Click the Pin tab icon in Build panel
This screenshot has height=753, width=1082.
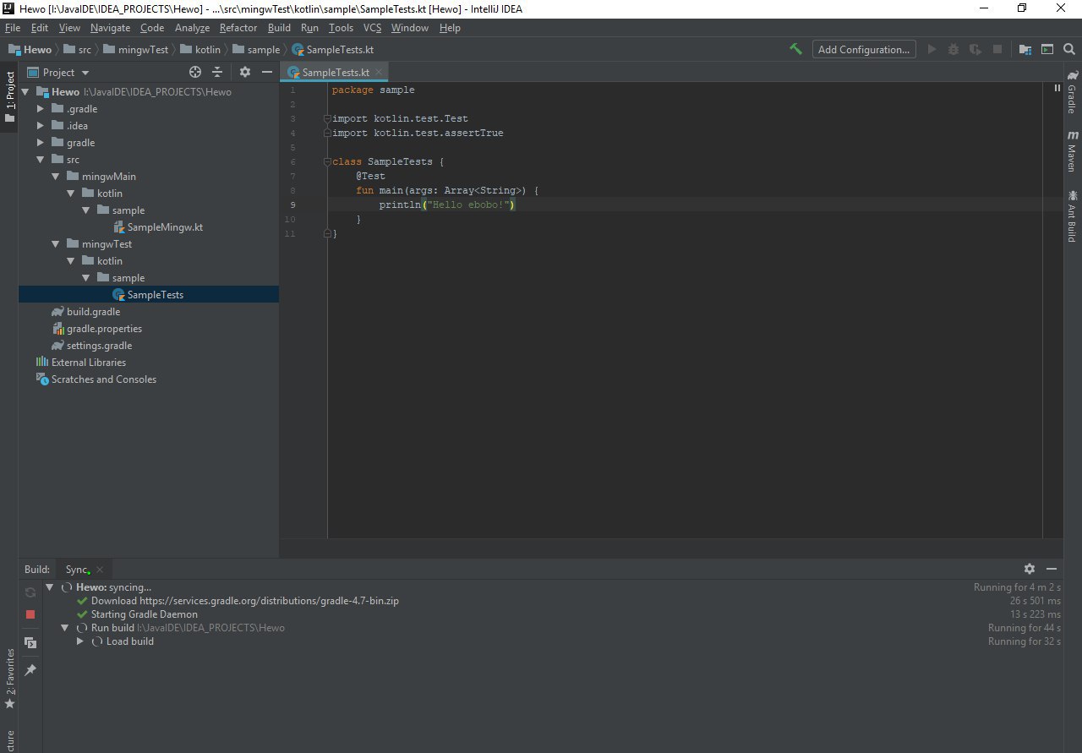[x=30, y=670]
